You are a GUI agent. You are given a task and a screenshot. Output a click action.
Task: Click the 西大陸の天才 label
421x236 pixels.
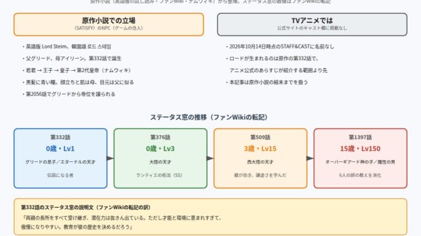coord(260,162)
